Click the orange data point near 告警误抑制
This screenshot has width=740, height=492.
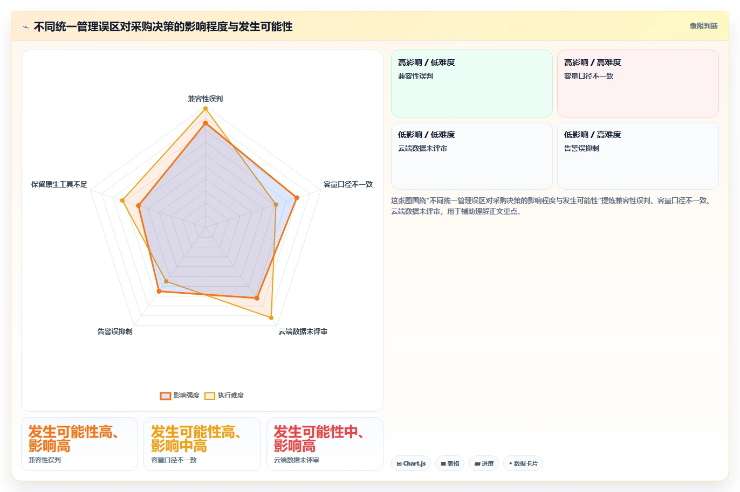(159, 292)
